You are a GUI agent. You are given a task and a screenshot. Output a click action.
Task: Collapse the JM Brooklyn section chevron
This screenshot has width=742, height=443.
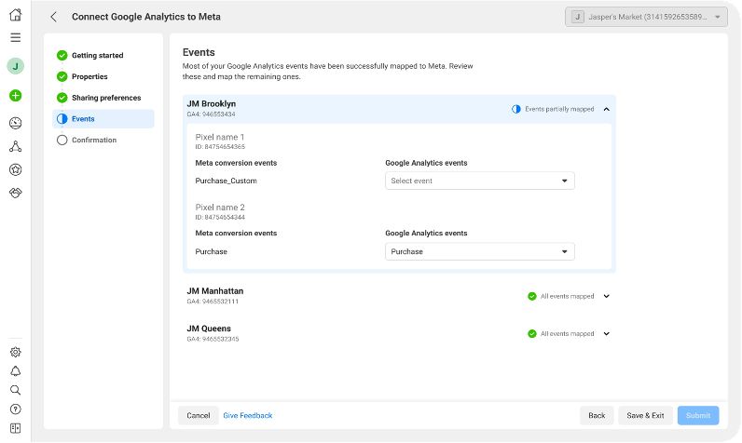tap(606, 109)
